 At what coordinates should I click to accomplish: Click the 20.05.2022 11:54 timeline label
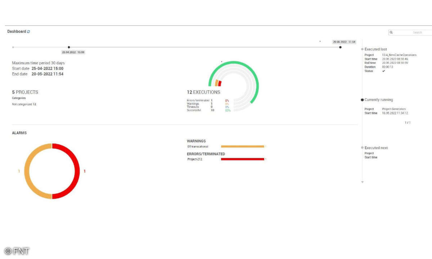(344, 42)
